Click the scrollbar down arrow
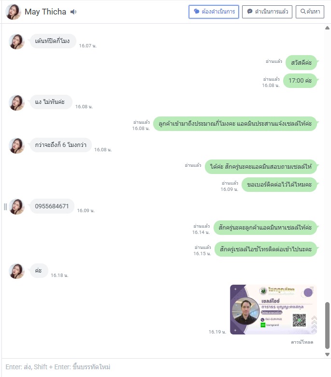 point(327,354)
